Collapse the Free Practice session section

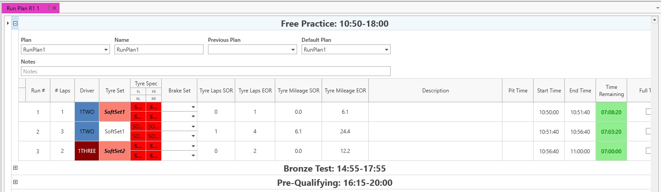pyautogui.click(x=15, y=23)
